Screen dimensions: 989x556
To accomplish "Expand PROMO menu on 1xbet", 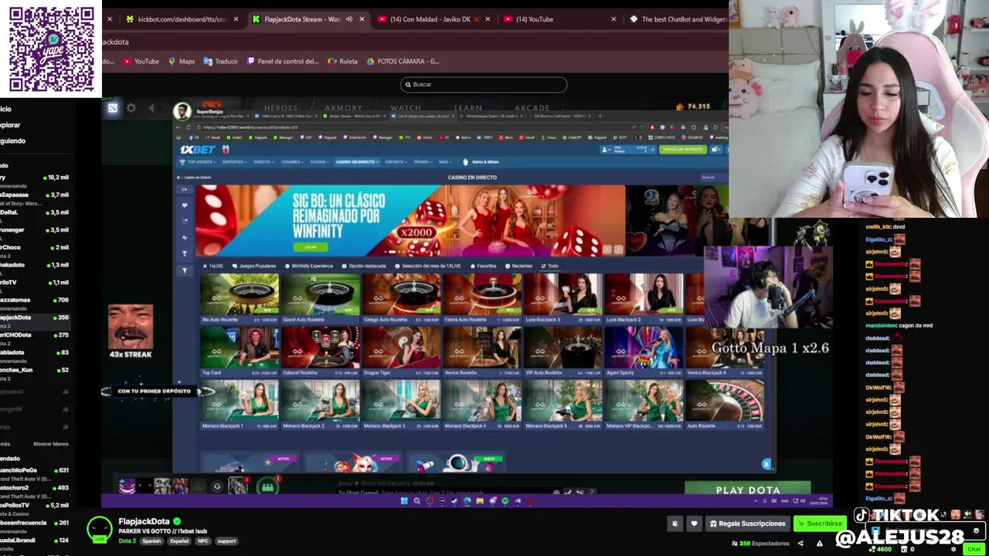I will [422, 162].
